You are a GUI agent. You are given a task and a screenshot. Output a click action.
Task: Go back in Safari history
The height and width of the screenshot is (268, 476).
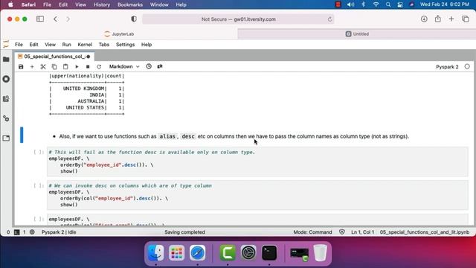55,19
